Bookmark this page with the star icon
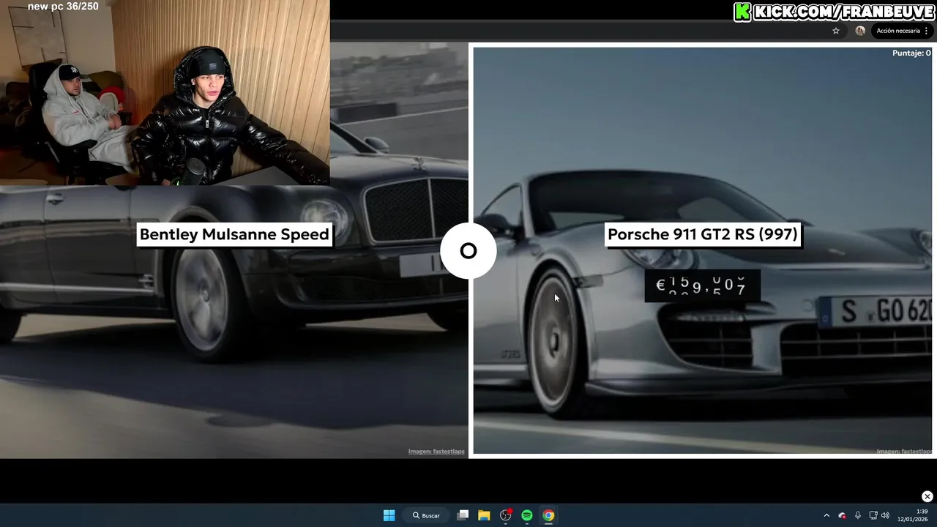The width and height of the screenshot is (937, 527). click(x=836, y=31)
